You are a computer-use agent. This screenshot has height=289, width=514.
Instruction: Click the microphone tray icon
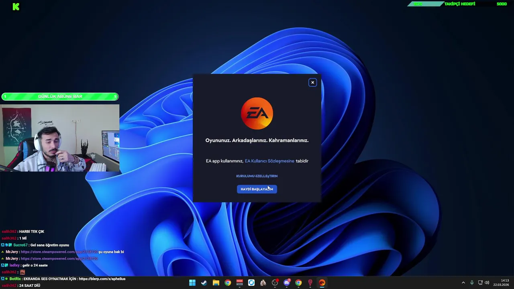pyautogui.click(x=472, y=283)
